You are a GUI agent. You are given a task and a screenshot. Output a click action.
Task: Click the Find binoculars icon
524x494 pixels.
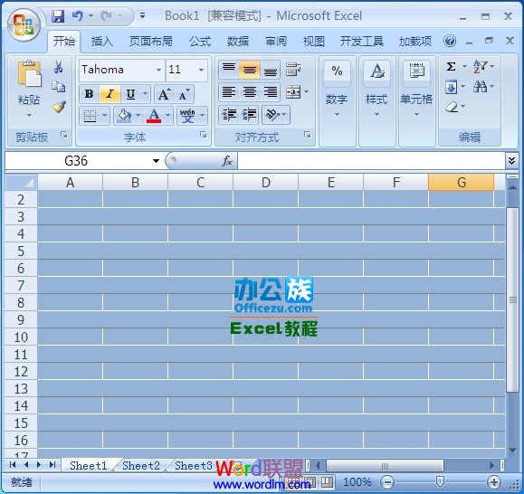pos(480,87)
